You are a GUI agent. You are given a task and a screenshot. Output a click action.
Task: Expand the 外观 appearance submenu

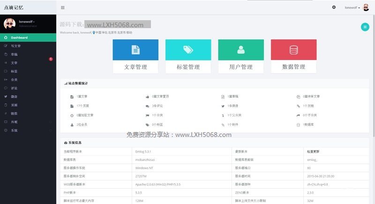(x=28, y=122)
